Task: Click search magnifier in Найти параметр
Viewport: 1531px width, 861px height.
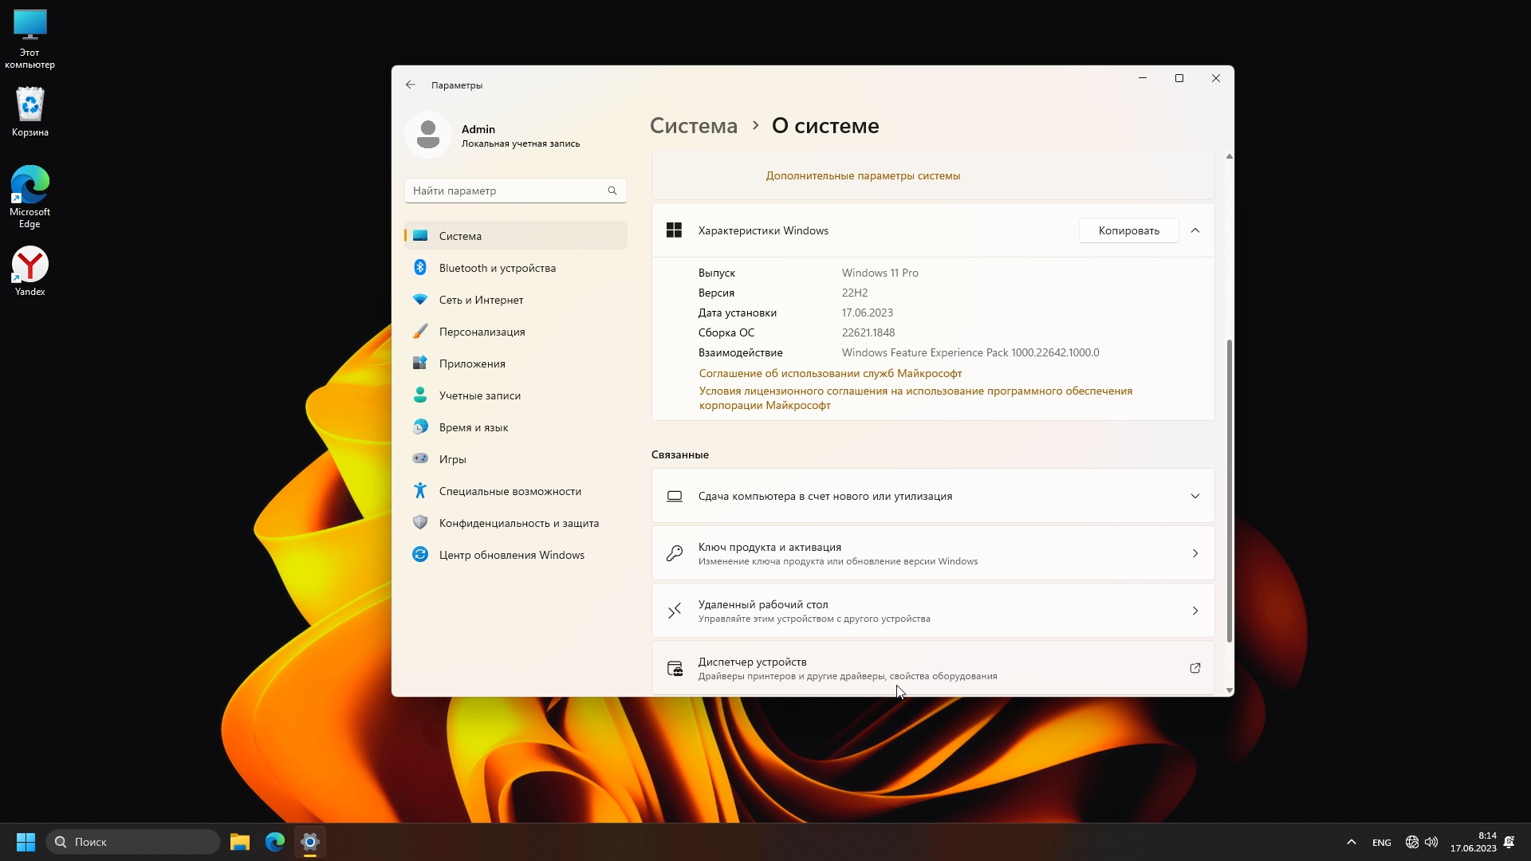Action: (x=612, y=191)
